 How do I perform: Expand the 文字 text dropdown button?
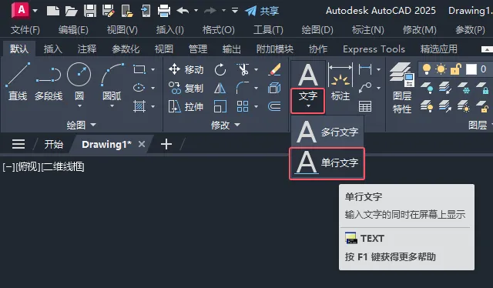(308, 101)
